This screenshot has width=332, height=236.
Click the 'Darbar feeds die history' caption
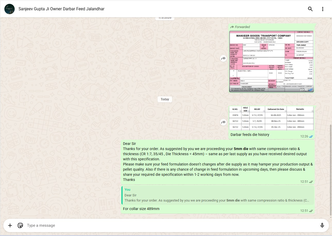coord(250,135)
